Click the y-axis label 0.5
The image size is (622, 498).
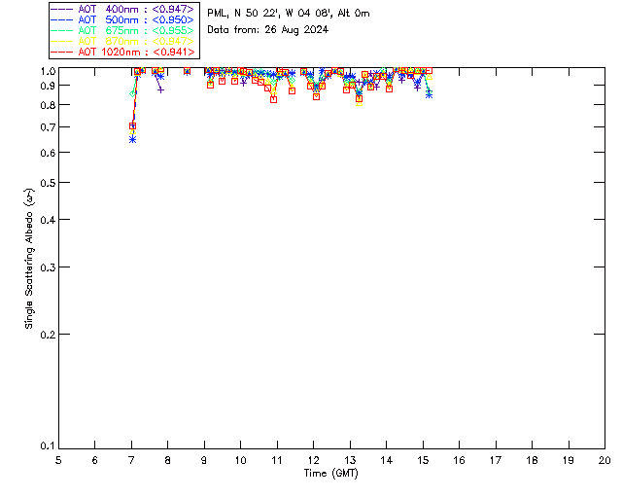click(x=48, y=183)
